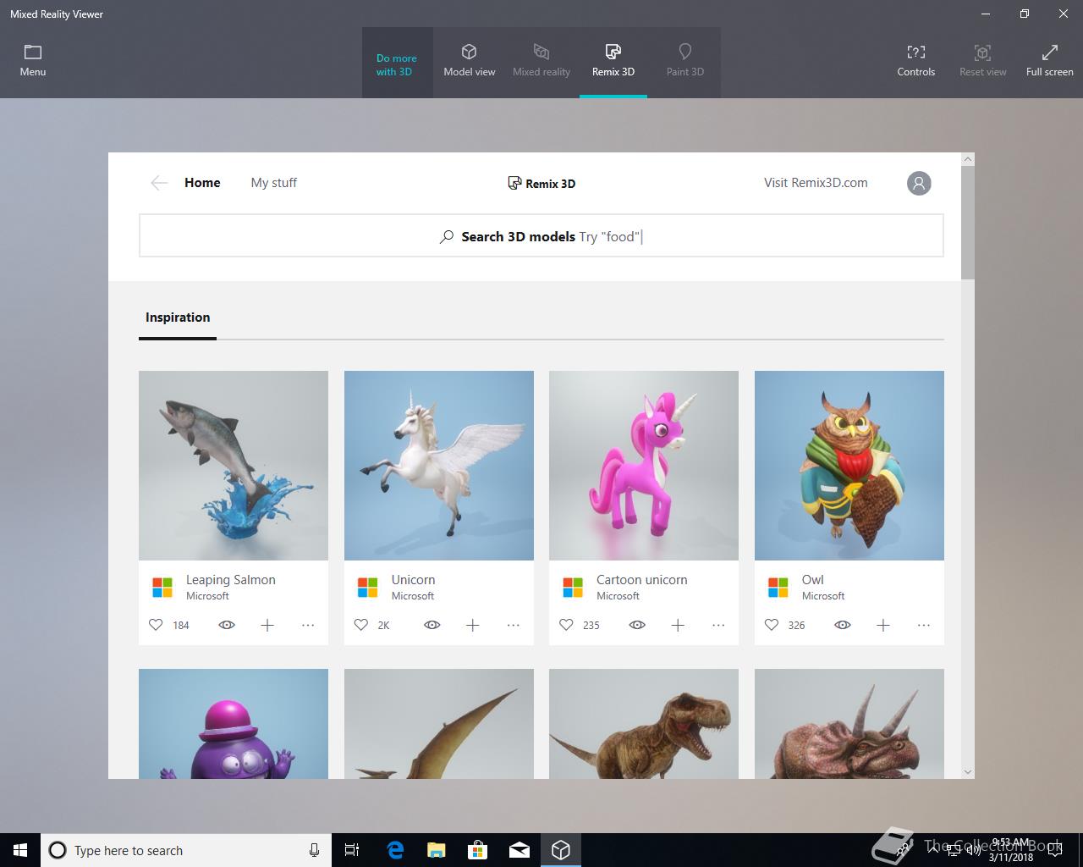The width and height of the screenshot is (1083, 867).
Task: Open the Owl model thumbnail
Action: (849, 466)
